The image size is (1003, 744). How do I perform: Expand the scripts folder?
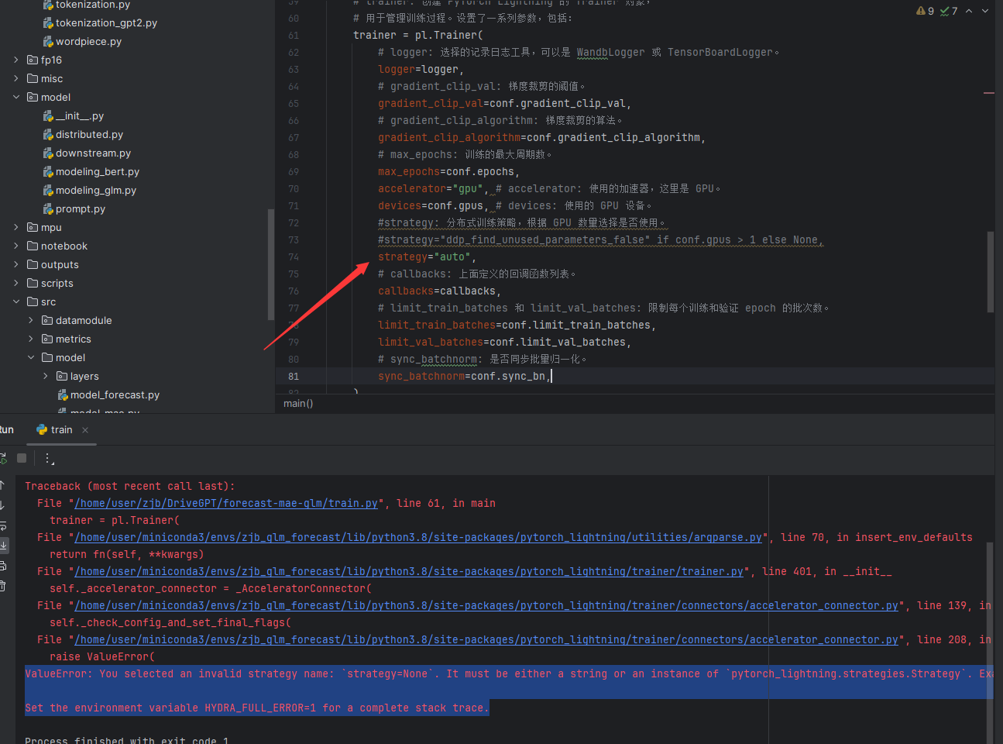[x=16, y=283]
